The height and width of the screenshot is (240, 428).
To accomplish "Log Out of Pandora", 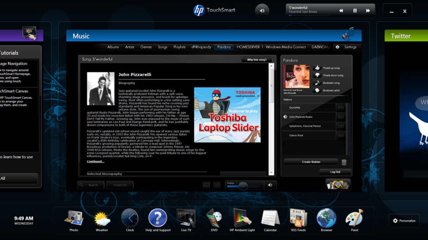I will (x=335, y=172).
